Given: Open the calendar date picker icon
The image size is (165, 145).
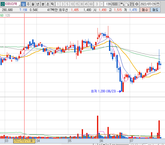Looking at the screenshot, I should 158,4.
